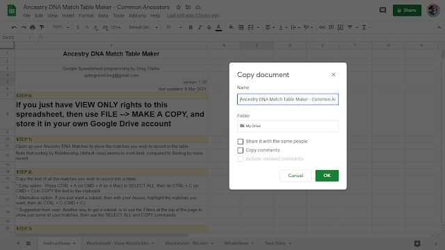Open the vertical align dropdown
This screenshot has height=250, width=445.
[x=283, y=28]
